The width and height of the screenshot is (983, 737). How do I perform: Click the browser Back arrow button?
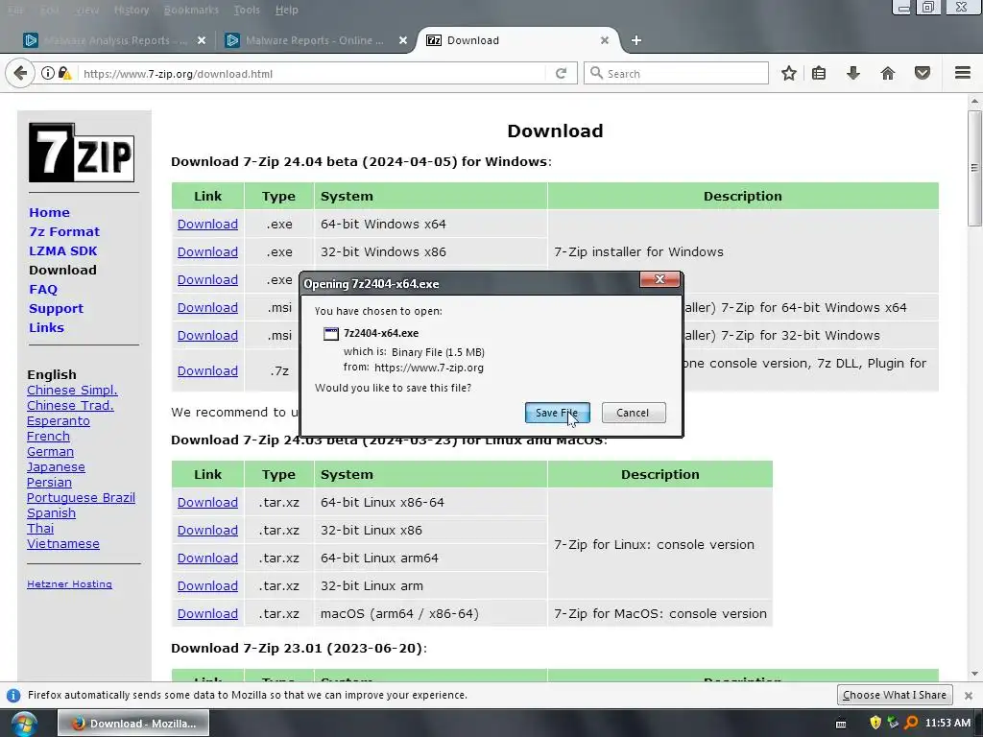tap(20, 73)
